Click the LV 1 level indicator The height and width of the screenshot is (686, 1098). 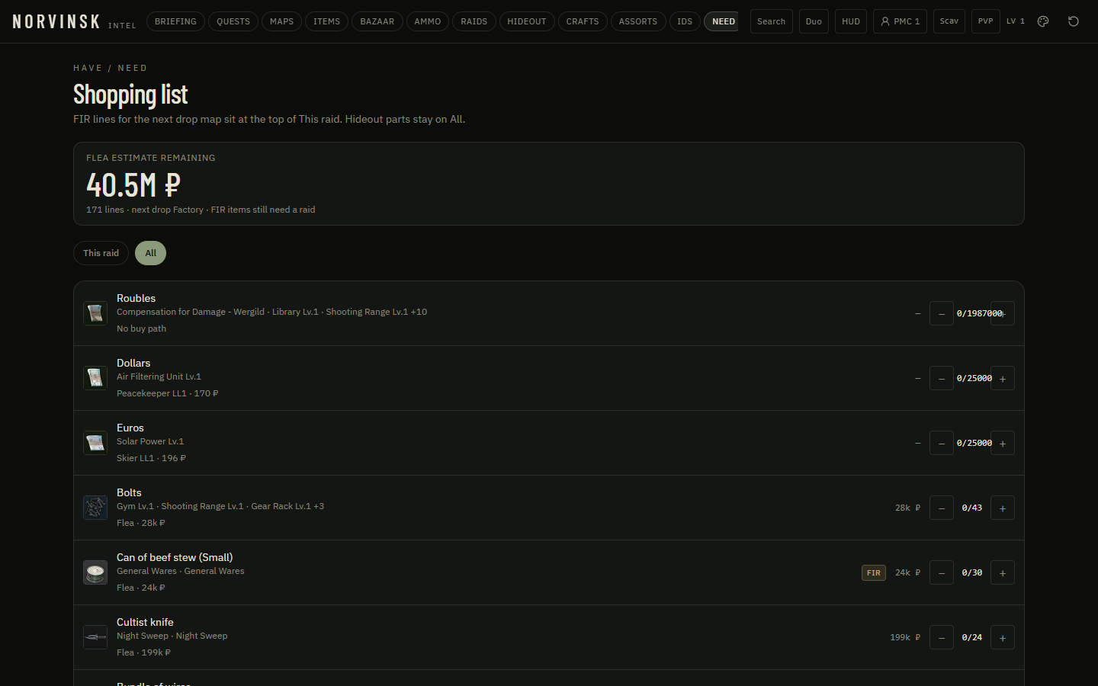(1016, 21)
